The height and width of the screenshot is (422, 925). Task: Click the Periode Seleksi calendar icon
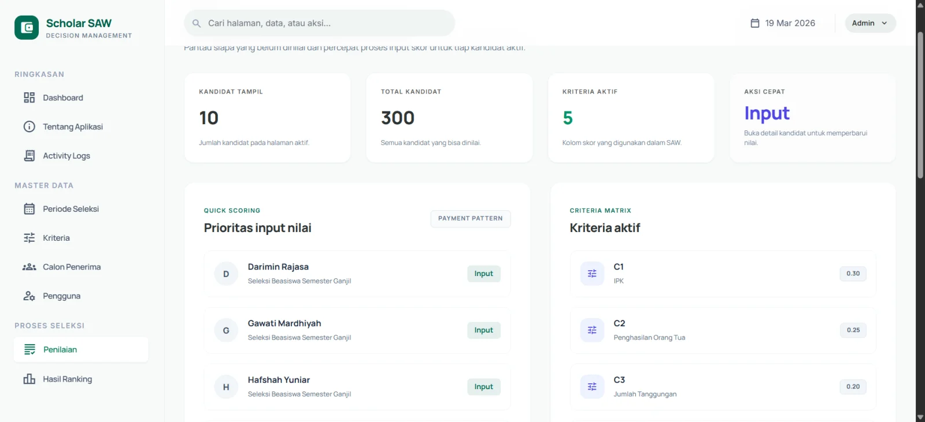(29, 209)
